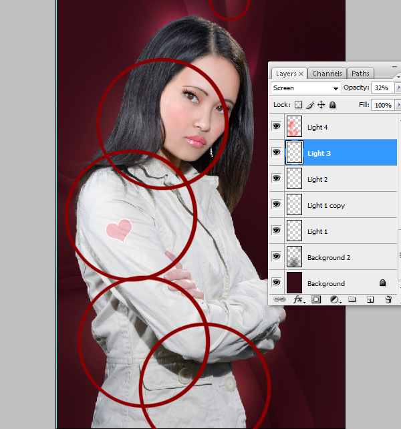This screenshot has height=429, width=401.
Task: Open the fx layer style menu
Action: (x=298, y=299)
